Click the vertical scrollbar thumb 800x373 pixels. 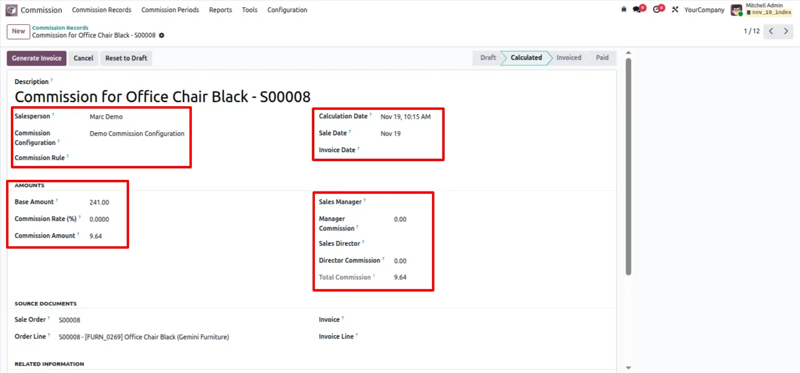pyautogui.click(x=628, y=167)
